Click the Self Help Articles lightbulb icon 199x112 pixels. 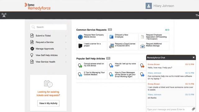(32, 55)
